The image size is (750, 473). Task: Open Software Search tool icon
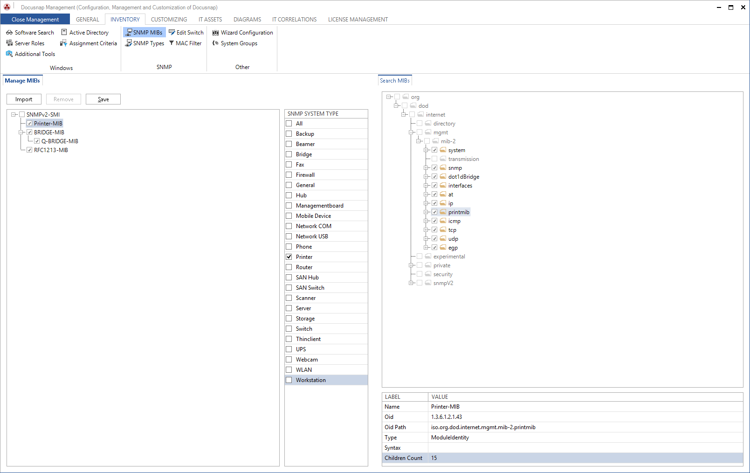(x=9, y=33)
